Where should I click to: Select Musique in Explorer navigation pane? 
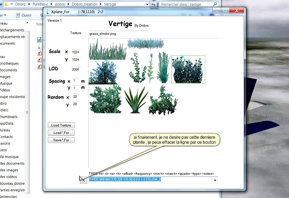(6, 84)
